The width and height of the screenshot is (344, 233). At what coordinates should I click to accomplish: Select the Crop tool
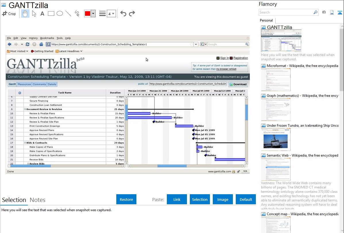(x=9, y=14)
